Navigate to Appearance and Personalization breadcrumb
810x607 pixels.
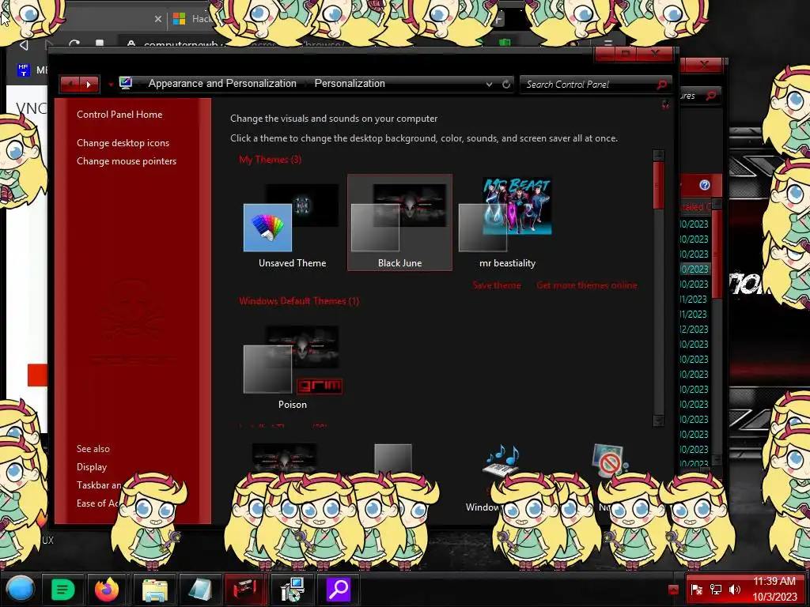pyautogui.click(x=222, y=84)
